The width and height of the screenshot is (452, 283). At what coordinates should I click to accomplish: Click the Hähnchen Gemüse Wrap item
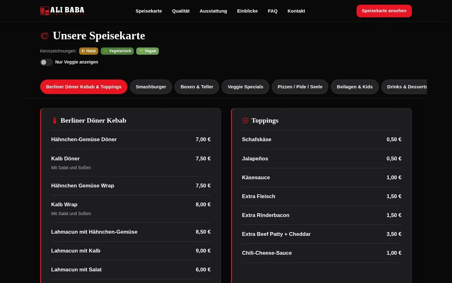coord(131,186)
